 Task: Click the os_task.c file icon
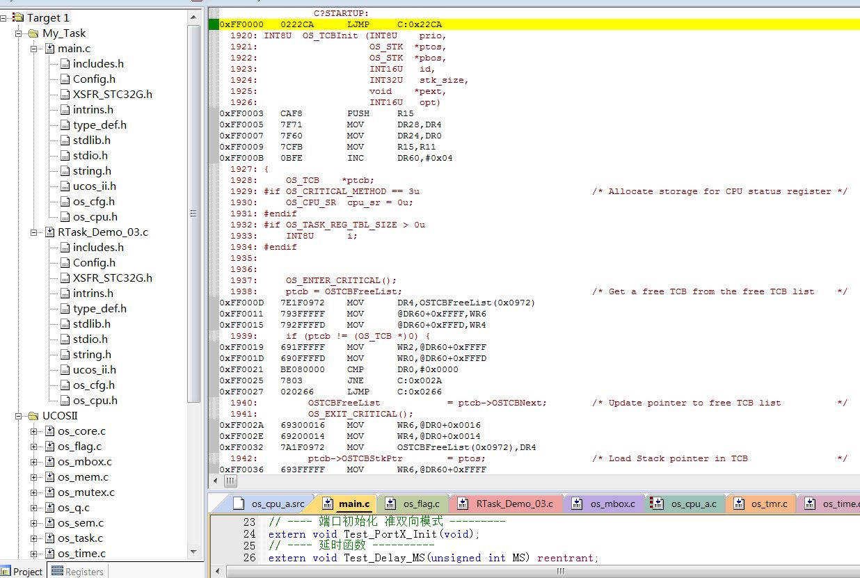coord(49,538)
